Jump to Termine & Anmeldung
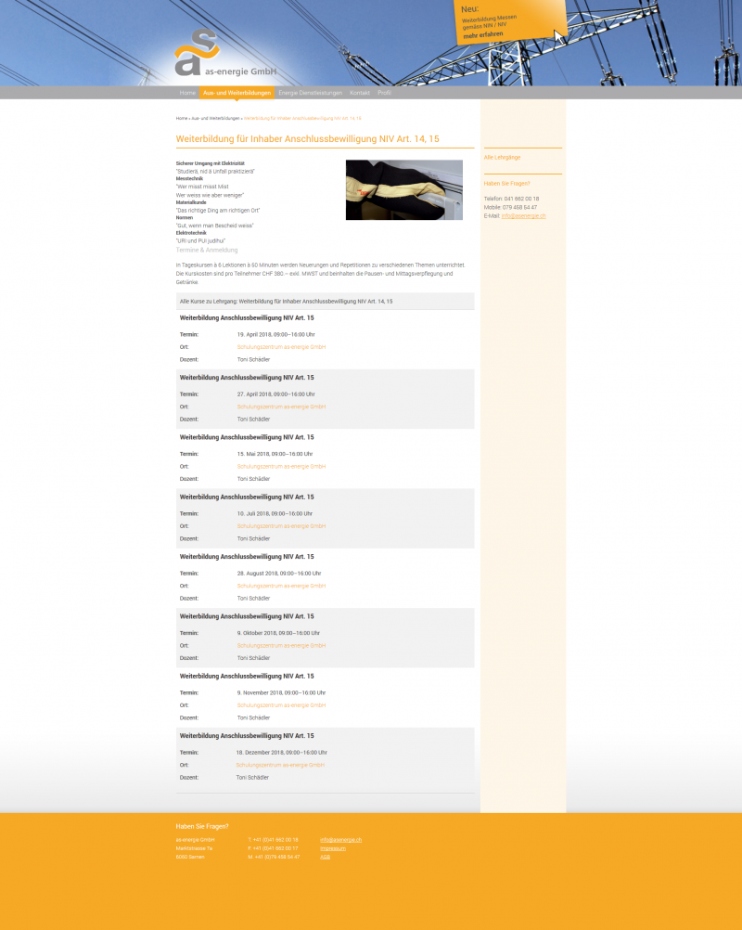This screenshot has height=930, width=742. [207, 250]
